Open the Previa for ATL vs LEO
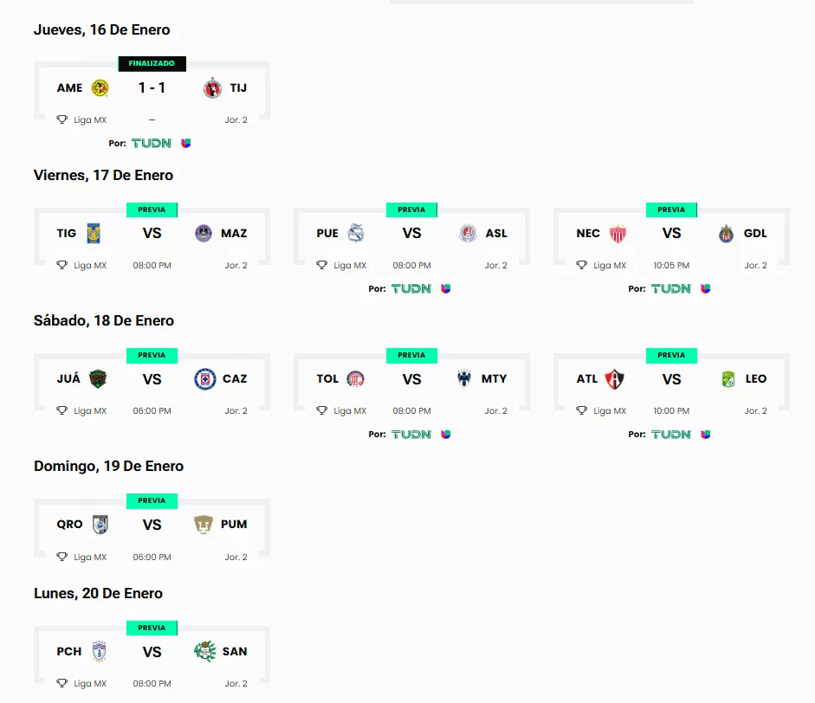 (671, 355)
